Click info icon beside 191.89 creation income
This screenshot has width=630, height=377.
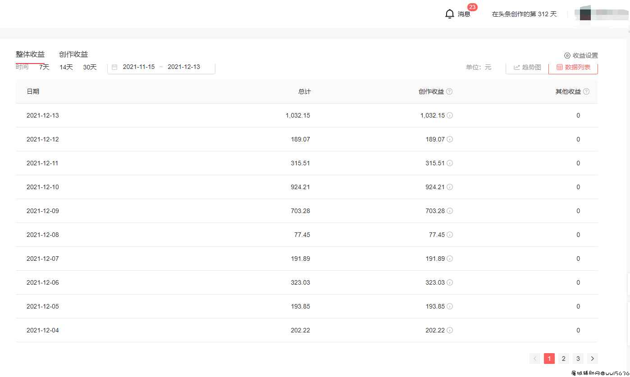pyautogui.click(x=450, y=259)
